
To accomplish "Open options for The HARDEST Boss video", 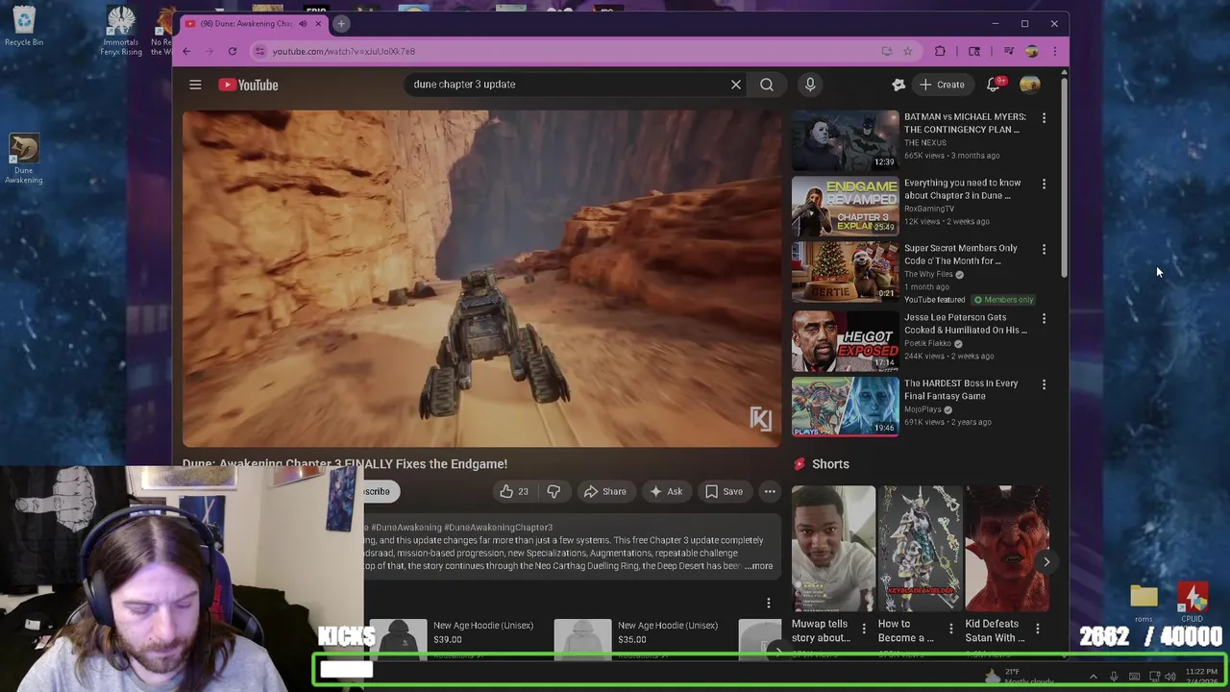I will 1045,384.
